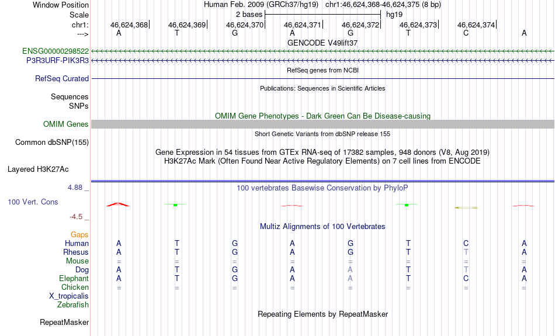
Task: Click OMIM Gene Phenotypes green title
Action: pos(323,116)
